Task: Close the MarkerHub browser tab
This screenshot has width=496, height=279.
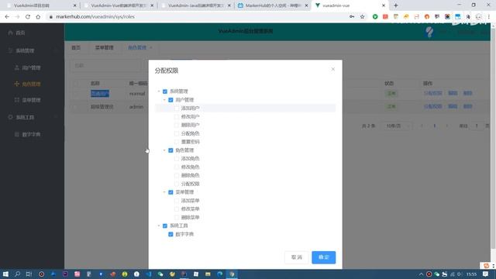Action: click(x=306, y=5)
